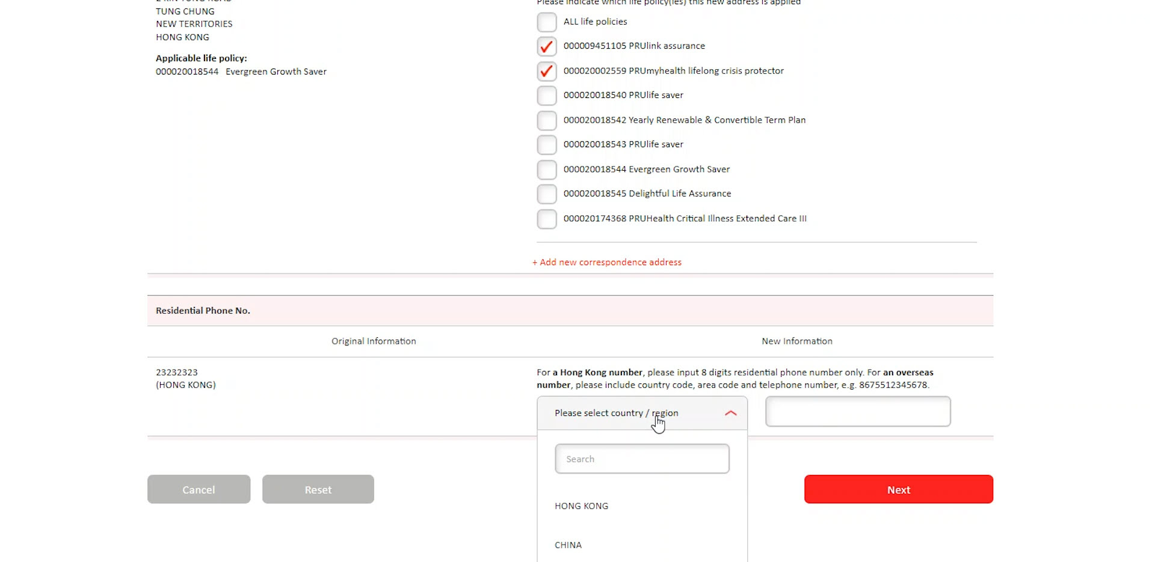Select HONG KONG from the country list

[x=581, y=505]
